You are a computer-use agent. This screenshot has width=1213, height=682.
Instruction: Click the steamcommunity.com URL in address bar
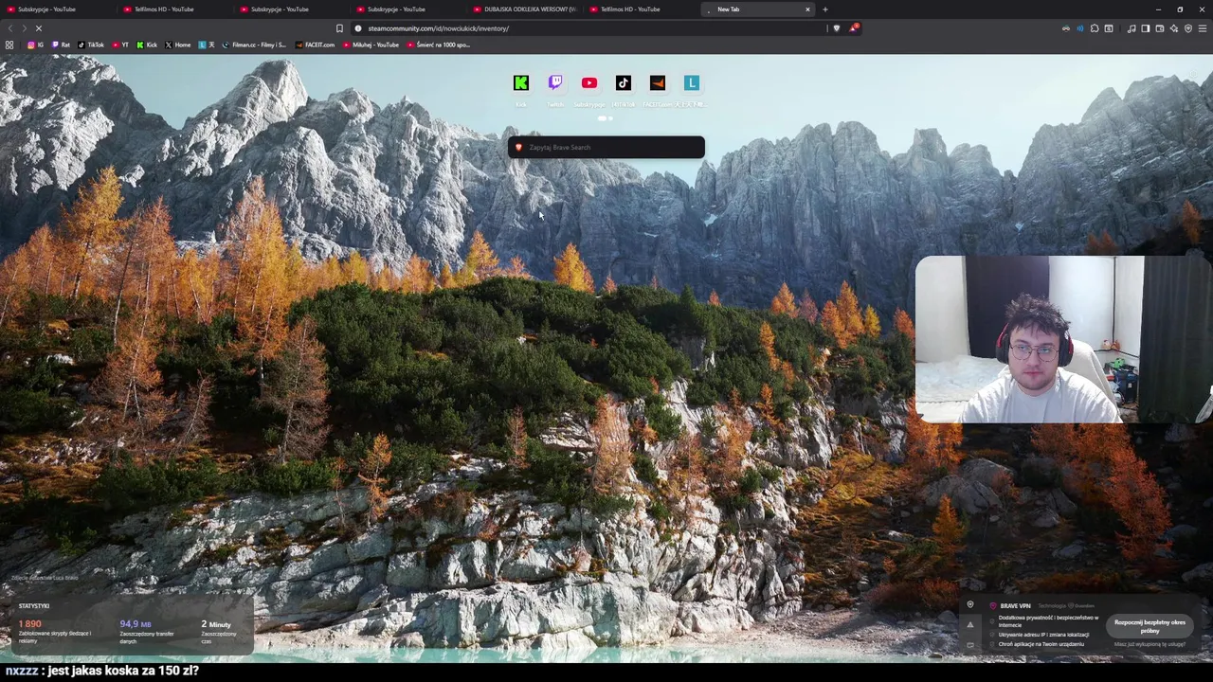click(439, 28)
